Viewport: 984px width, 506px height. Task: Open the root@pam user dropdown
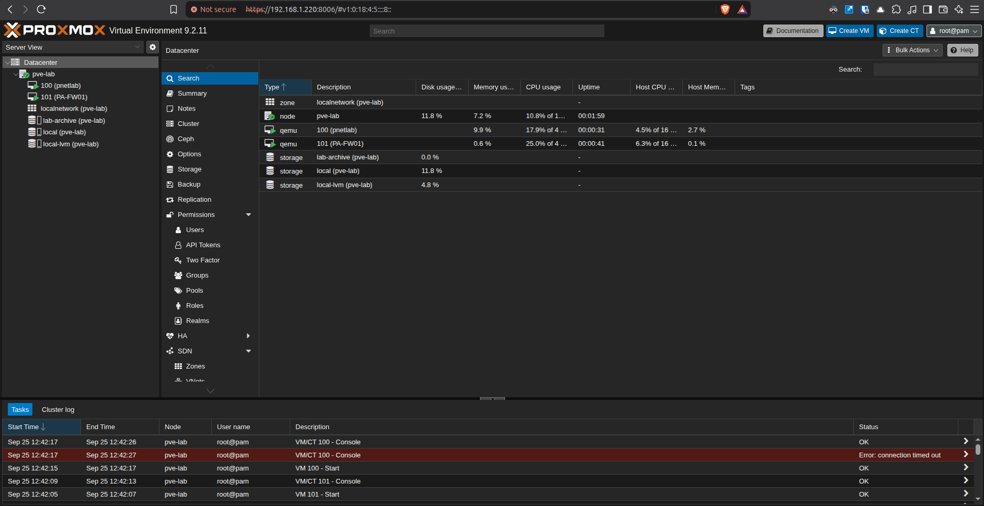[x=954, y=31]
